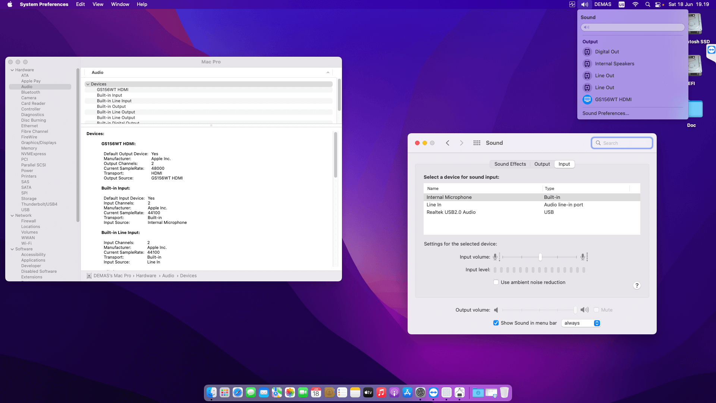Collapse the Devices disclosure triangle
The height and width of the screenshot is (403, 716).
[x=88, y=84]
